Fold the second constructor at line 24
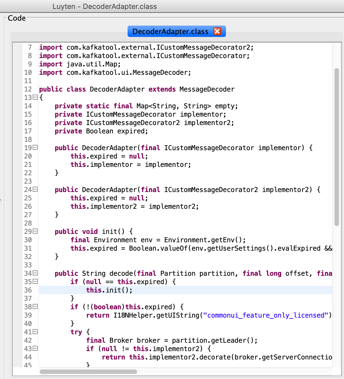The height and width of the screenshot is (379, 344). pos(35,189)
